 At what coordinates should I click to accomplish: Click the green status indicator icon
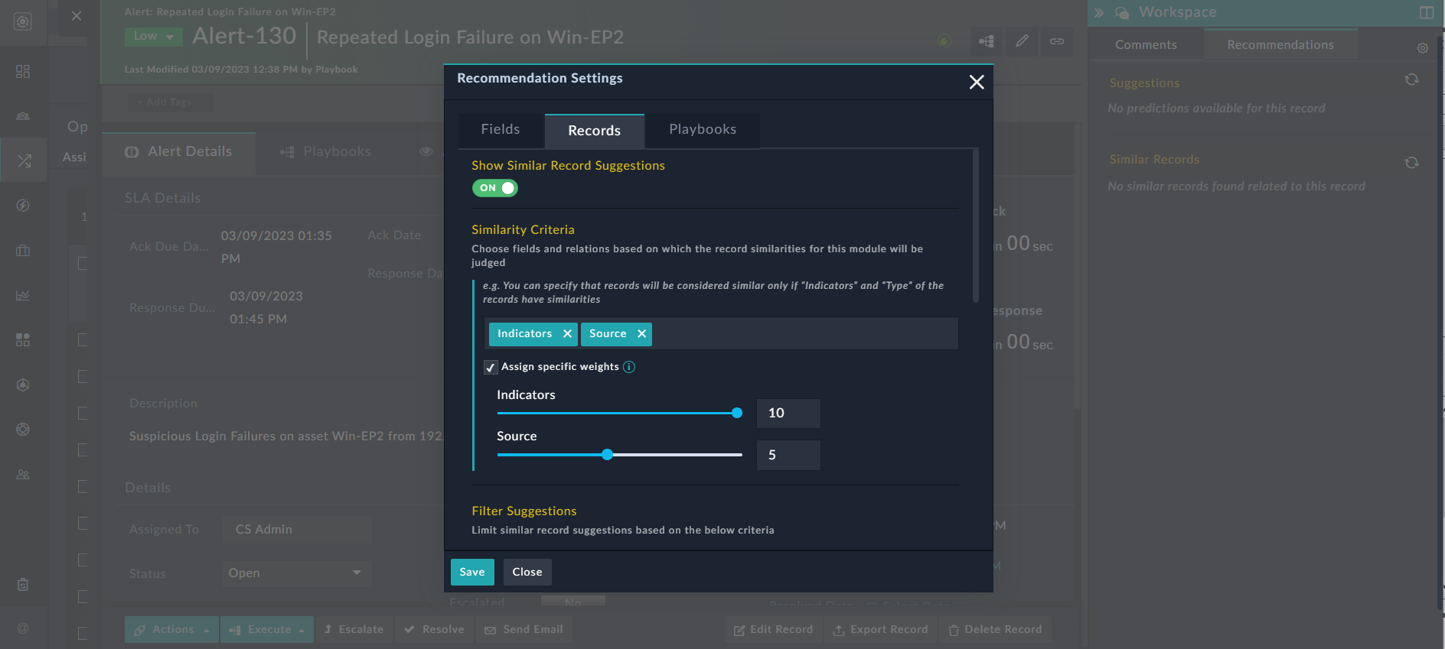pyautogui.click(x=944, y=41)
